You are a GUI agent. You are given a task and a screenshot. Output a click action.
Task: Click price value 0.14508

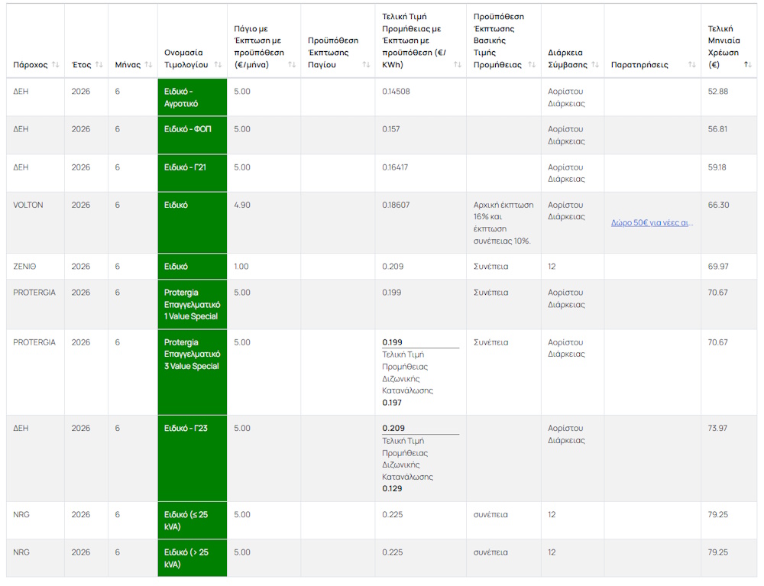396,91
